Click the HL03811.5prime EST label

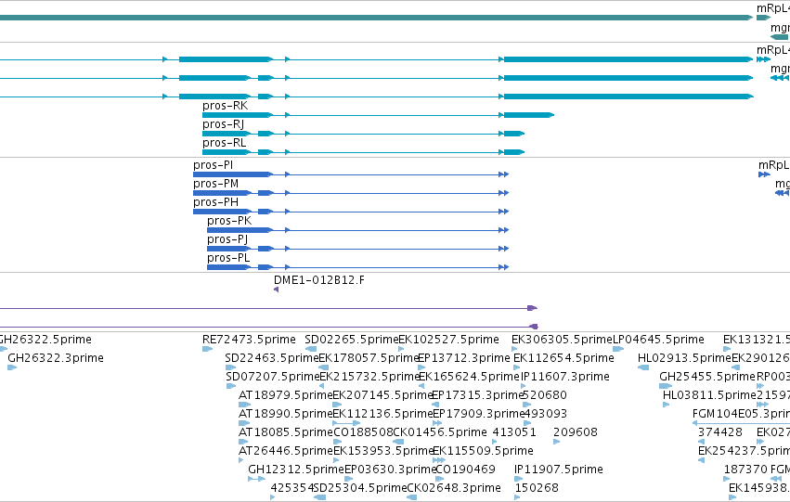[709, 396]
